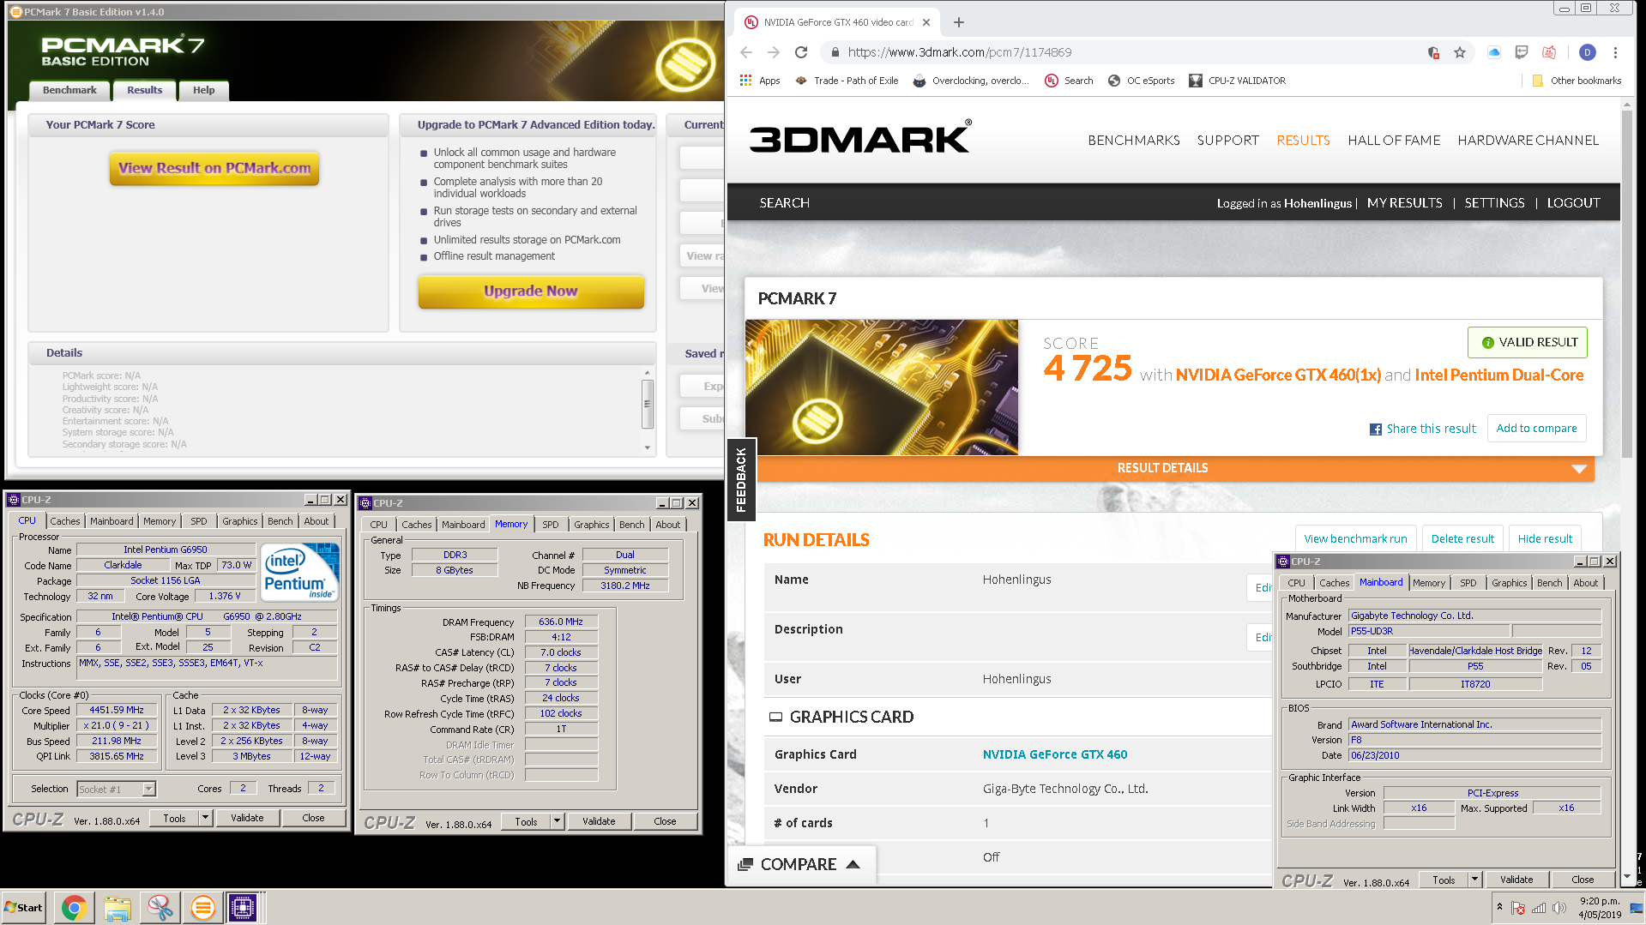
Task: Open Tools dropdown arrow in right CPU-Z window
Action: tap(1474, 880)
